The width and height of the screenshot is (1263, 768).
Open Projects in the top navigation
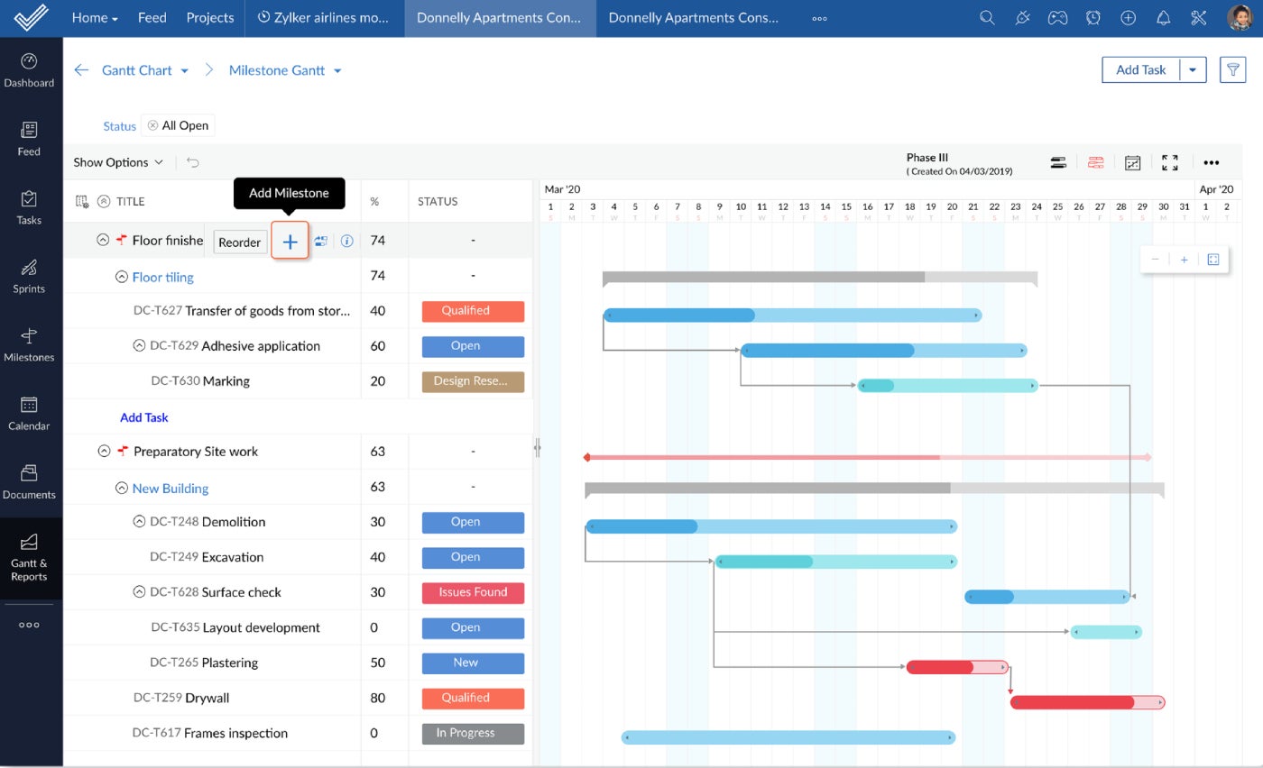[x=210, y=18]
